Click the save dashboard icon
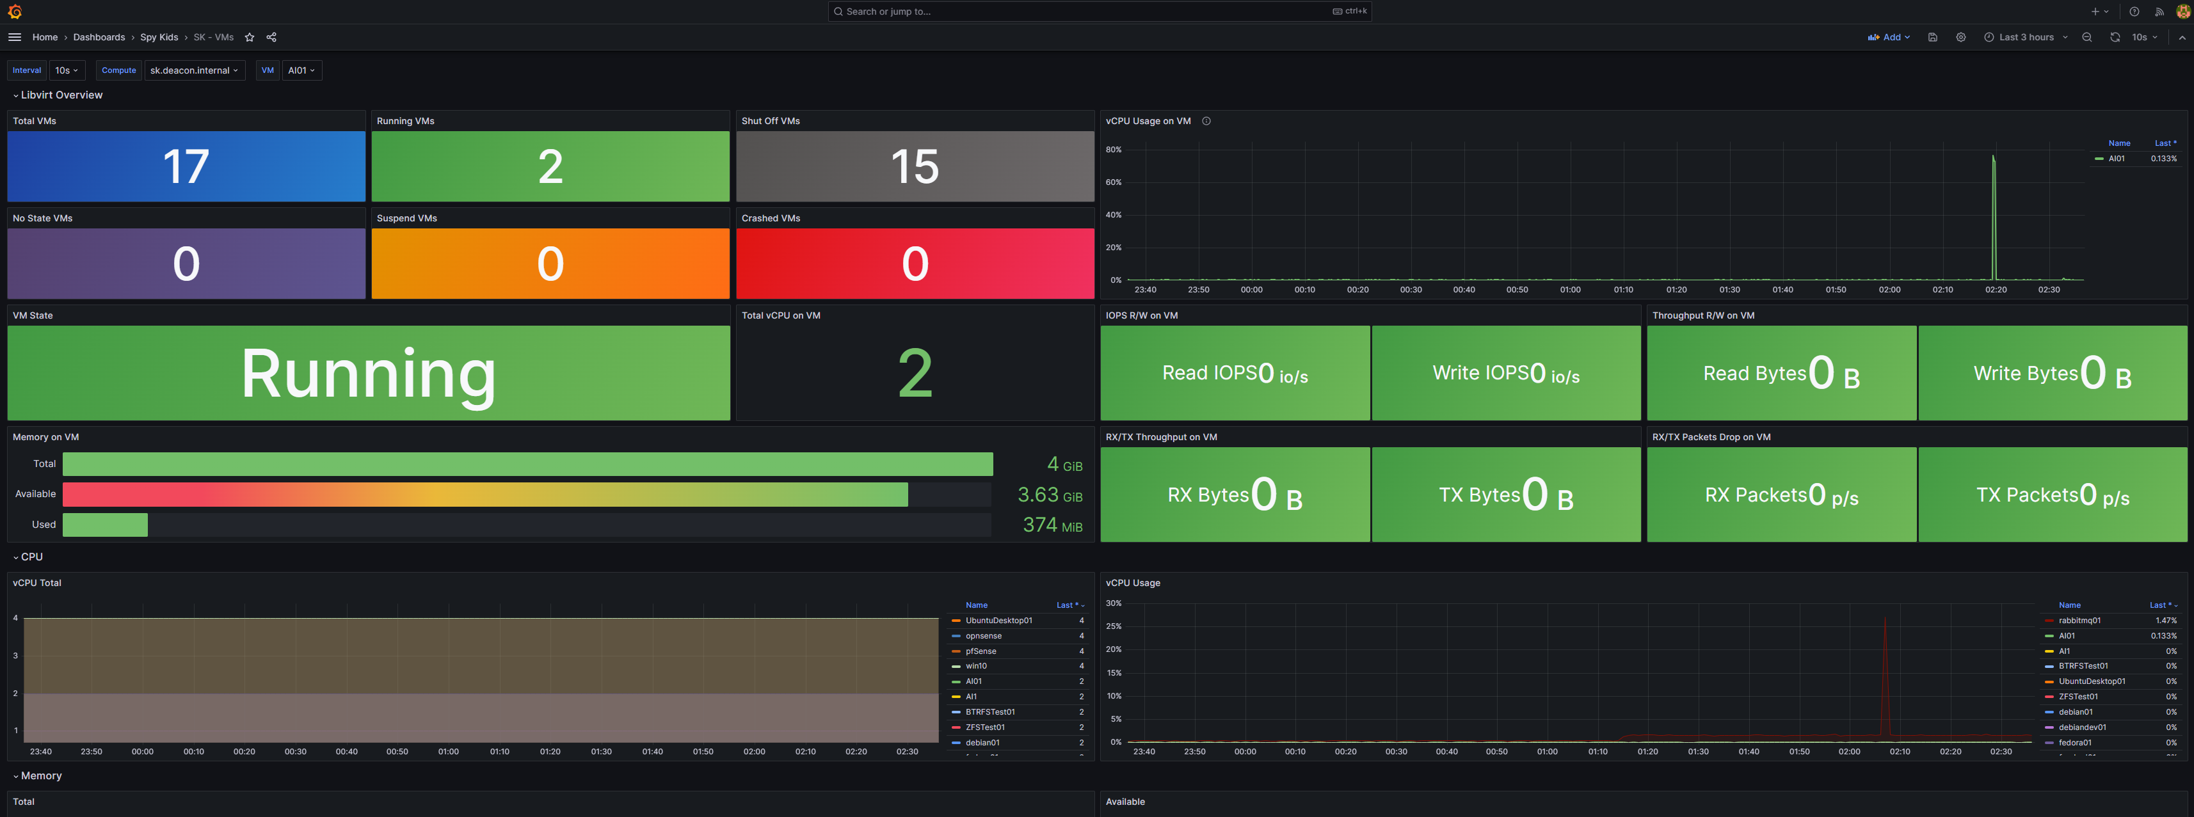Viewport: 2194px width, 817px height. [x=1932, y=38]
